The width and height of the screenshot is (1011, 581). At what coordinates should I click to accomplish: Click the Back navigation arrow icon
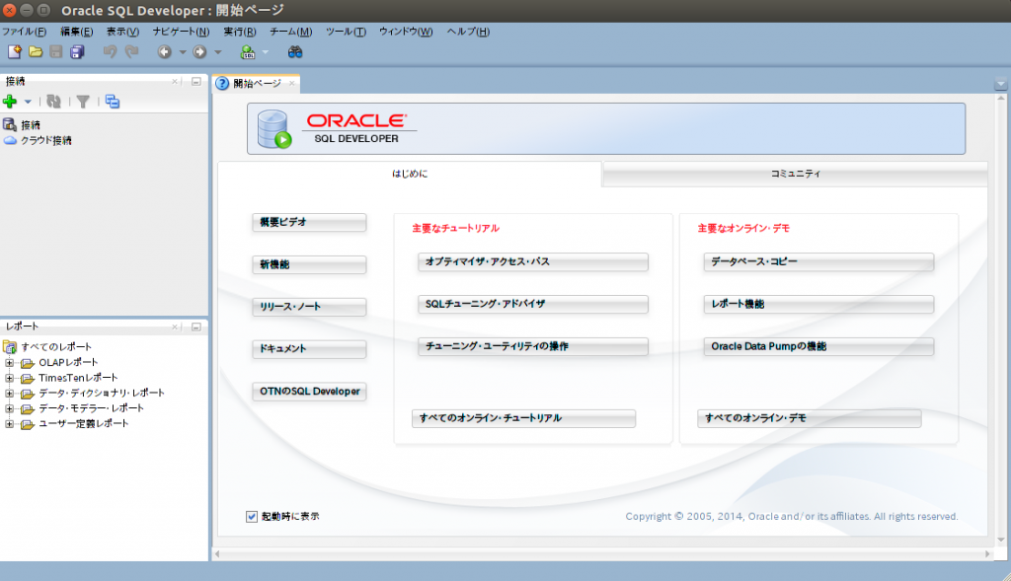click(x=165, y=52)
